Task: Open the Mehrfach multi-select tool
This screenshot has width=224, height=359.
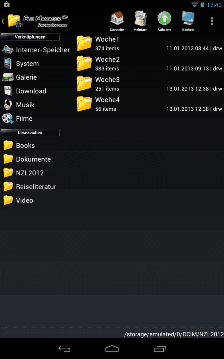Action: 140,19
